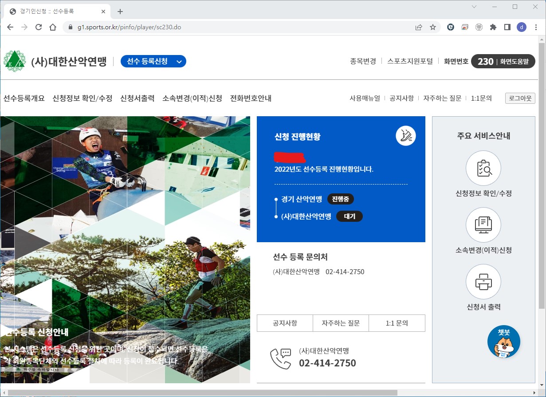The height and width of the screenshot is (397, 546).
Task: Click the 진행중 status badge
Action: click(x=341, y=199)
